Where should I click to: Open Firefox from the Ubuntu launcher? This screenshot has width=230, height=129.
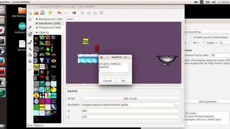[3, 62]
